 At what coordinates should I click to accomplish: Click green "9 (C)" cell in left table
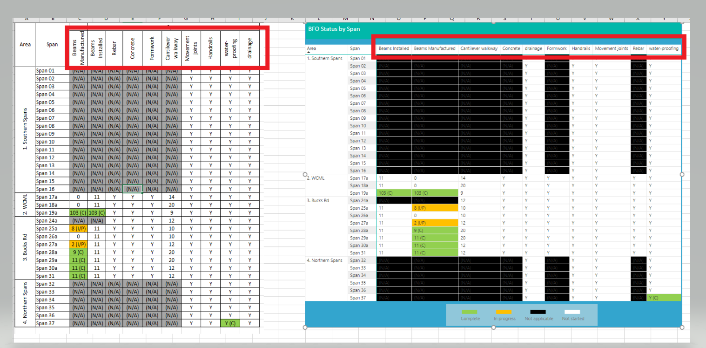coord(79,252)
